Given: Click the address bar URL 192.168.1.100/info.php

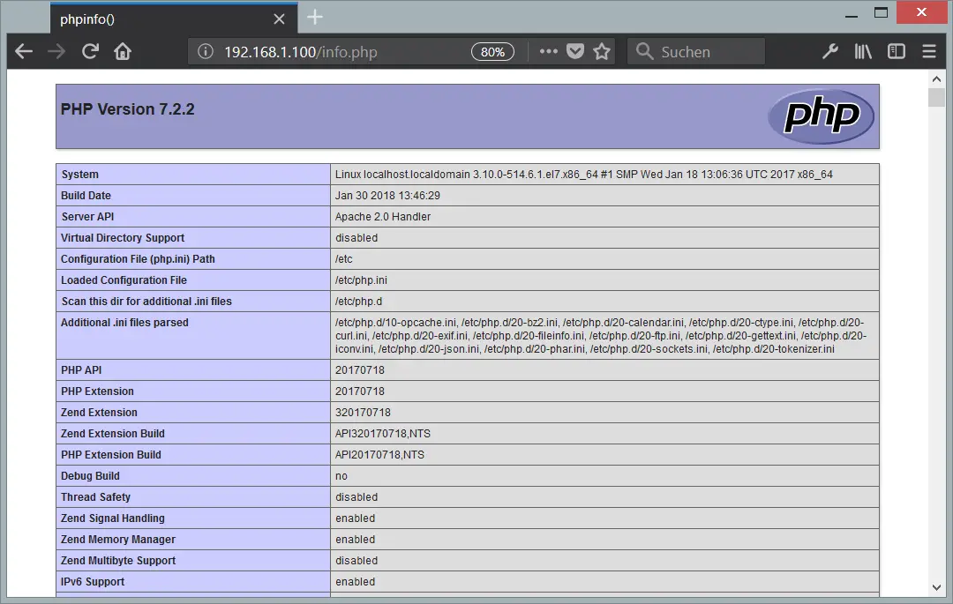Looking at the screenshot, I should [301, 52].
